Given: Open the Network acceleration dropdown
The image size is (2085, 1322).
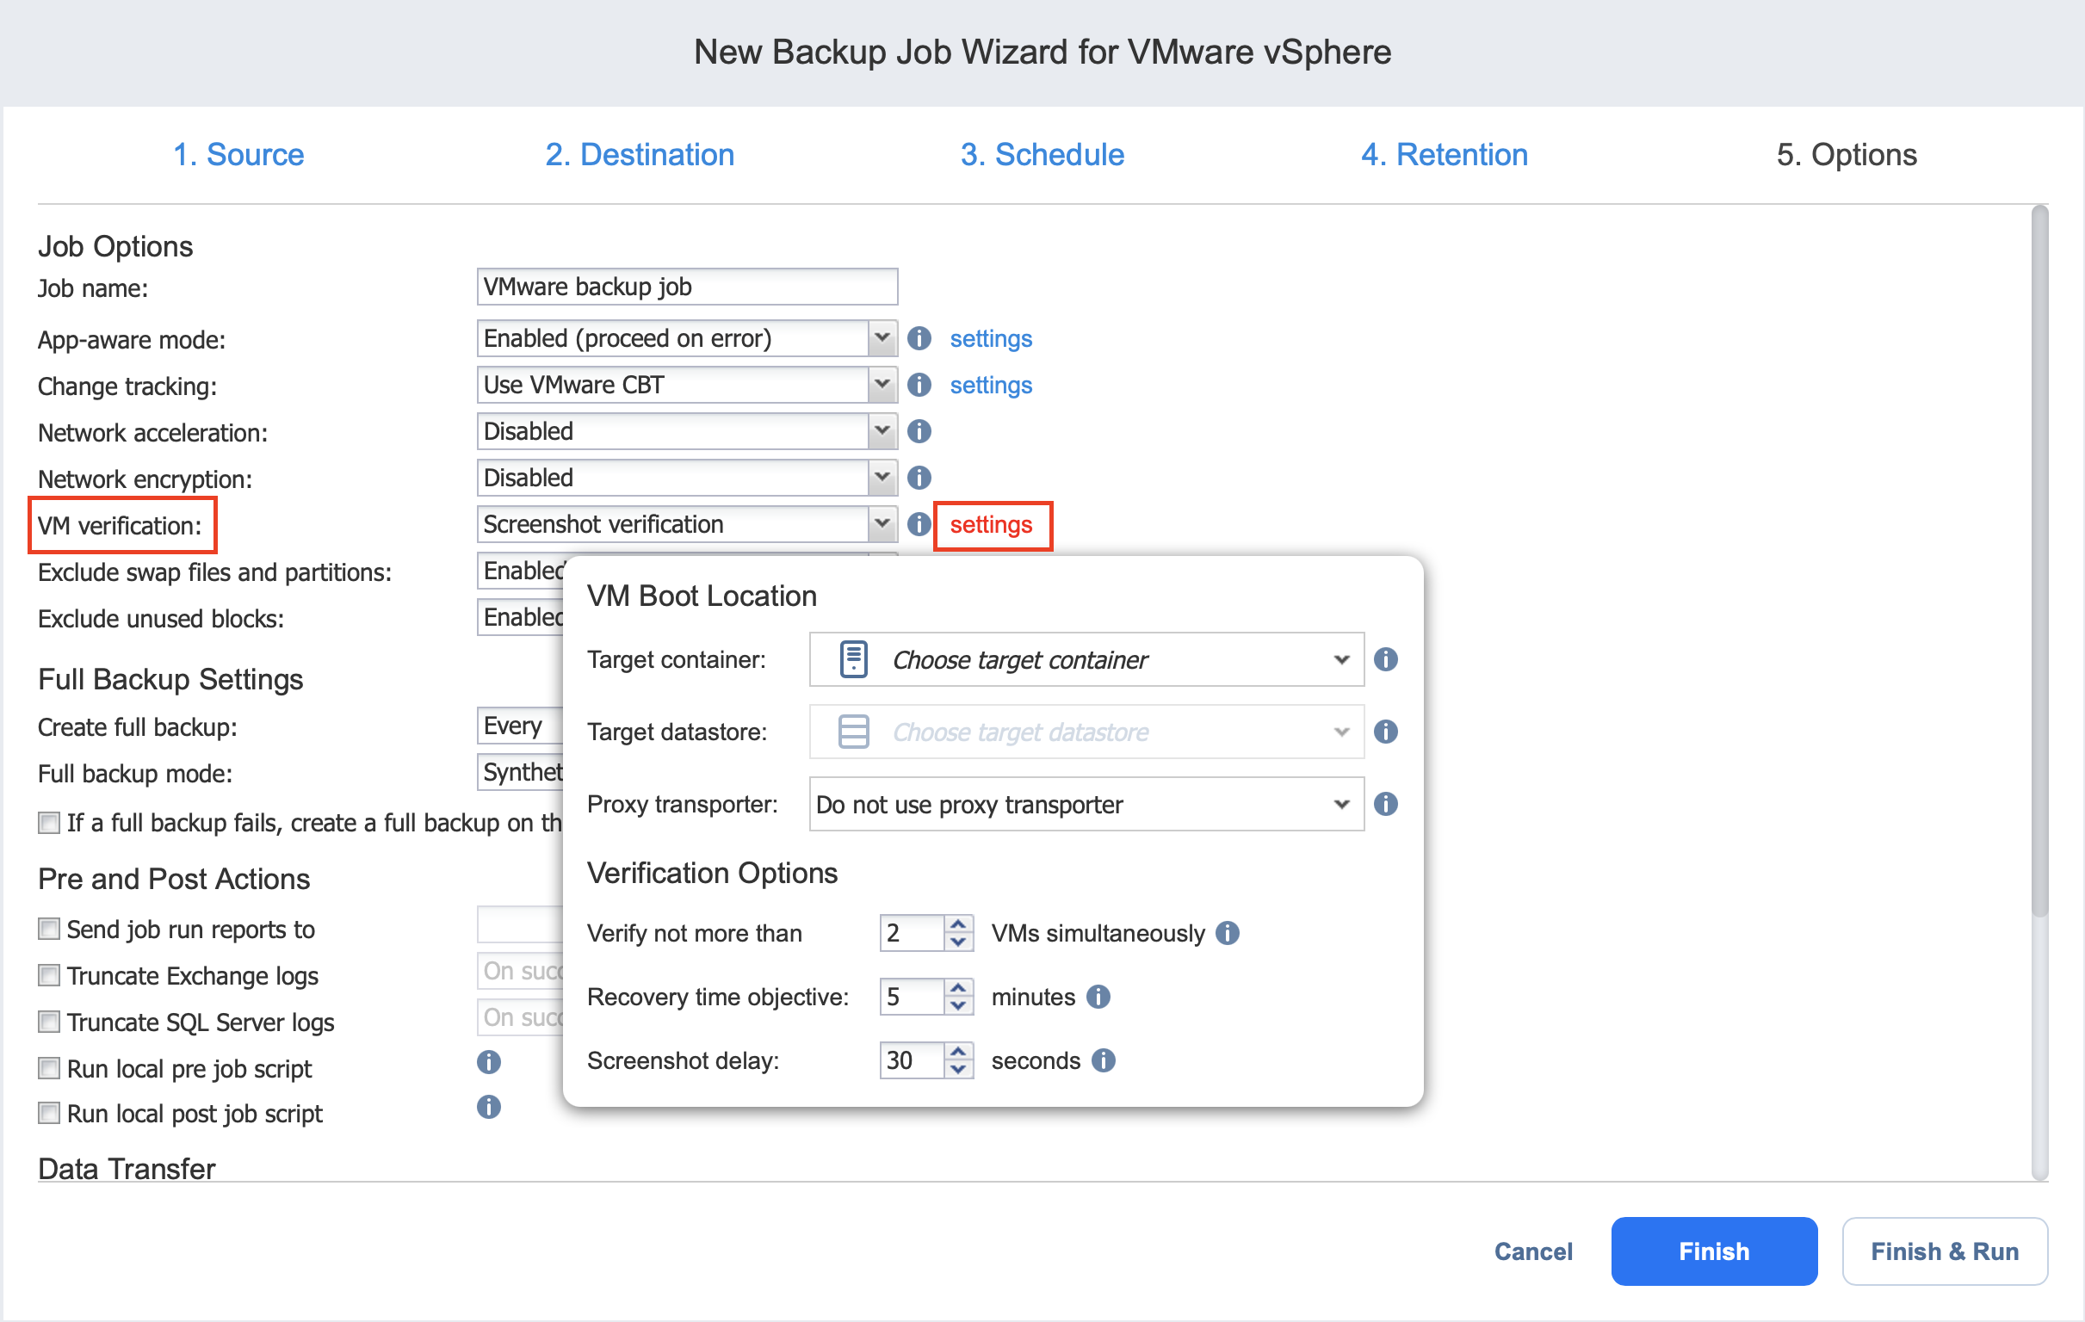Looking at the screenshot, I should point(687,431).
